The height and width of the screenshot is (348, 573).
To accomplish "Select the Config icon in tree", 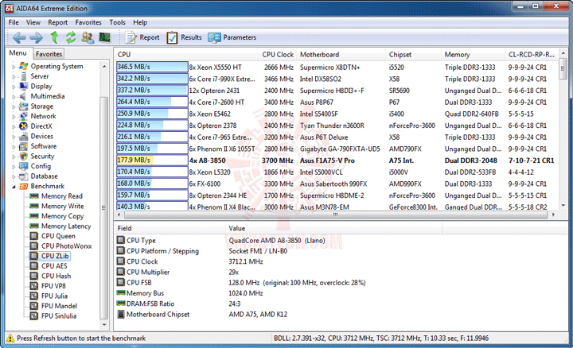I will click(23, 166).
